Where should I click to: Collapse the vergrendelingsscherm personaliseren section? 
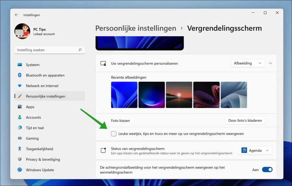pos(270,63)
